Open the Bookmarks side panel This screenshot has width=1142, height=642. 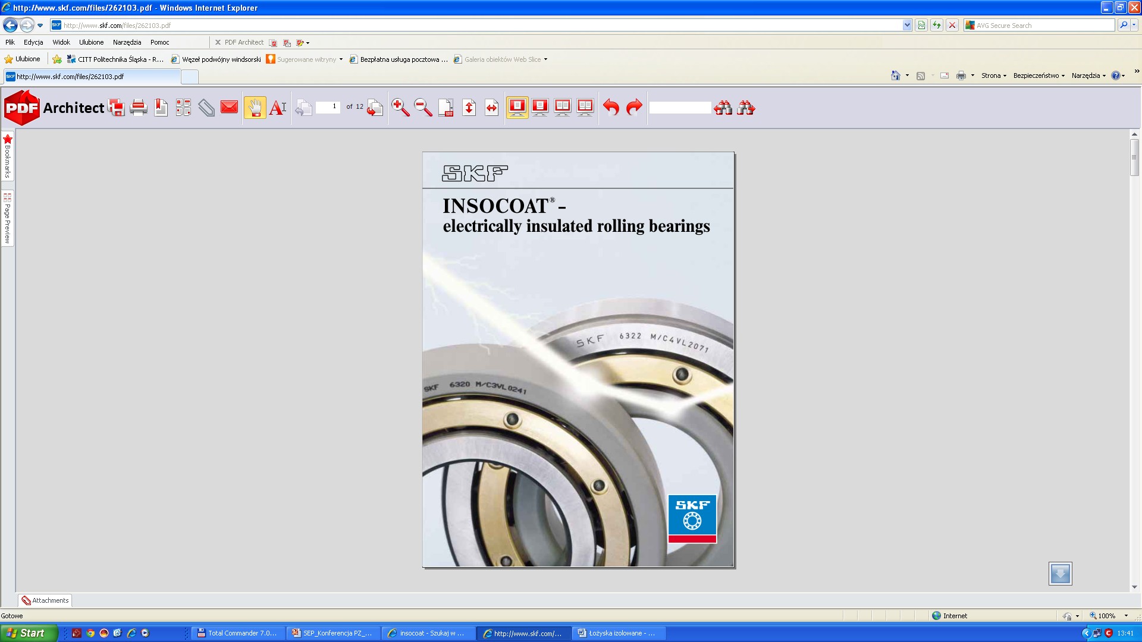[x=8, y=156]
